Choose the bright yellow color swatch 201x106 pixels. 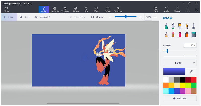click(x=183, y=85)
